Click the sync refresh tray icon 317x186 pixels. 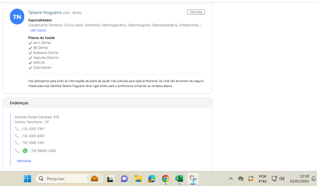tap(251, 179)
